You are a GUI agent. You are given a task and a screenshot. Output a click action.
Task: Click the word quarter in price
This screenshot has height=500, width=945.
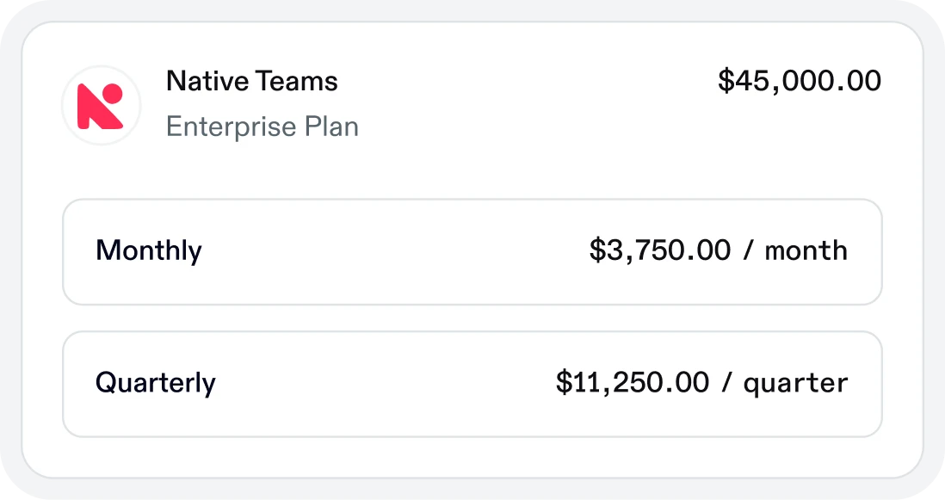795,385
